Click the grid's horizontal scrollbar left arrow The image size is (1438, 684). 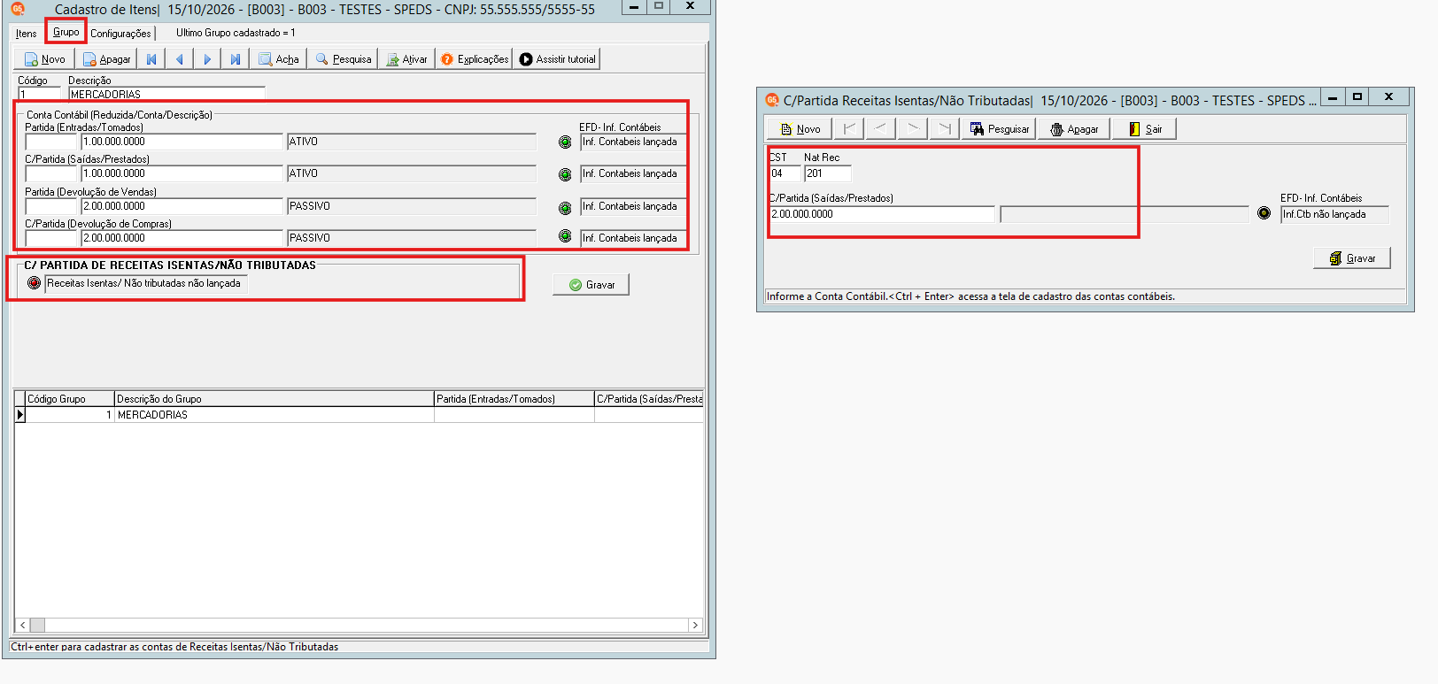click(23, 625)
